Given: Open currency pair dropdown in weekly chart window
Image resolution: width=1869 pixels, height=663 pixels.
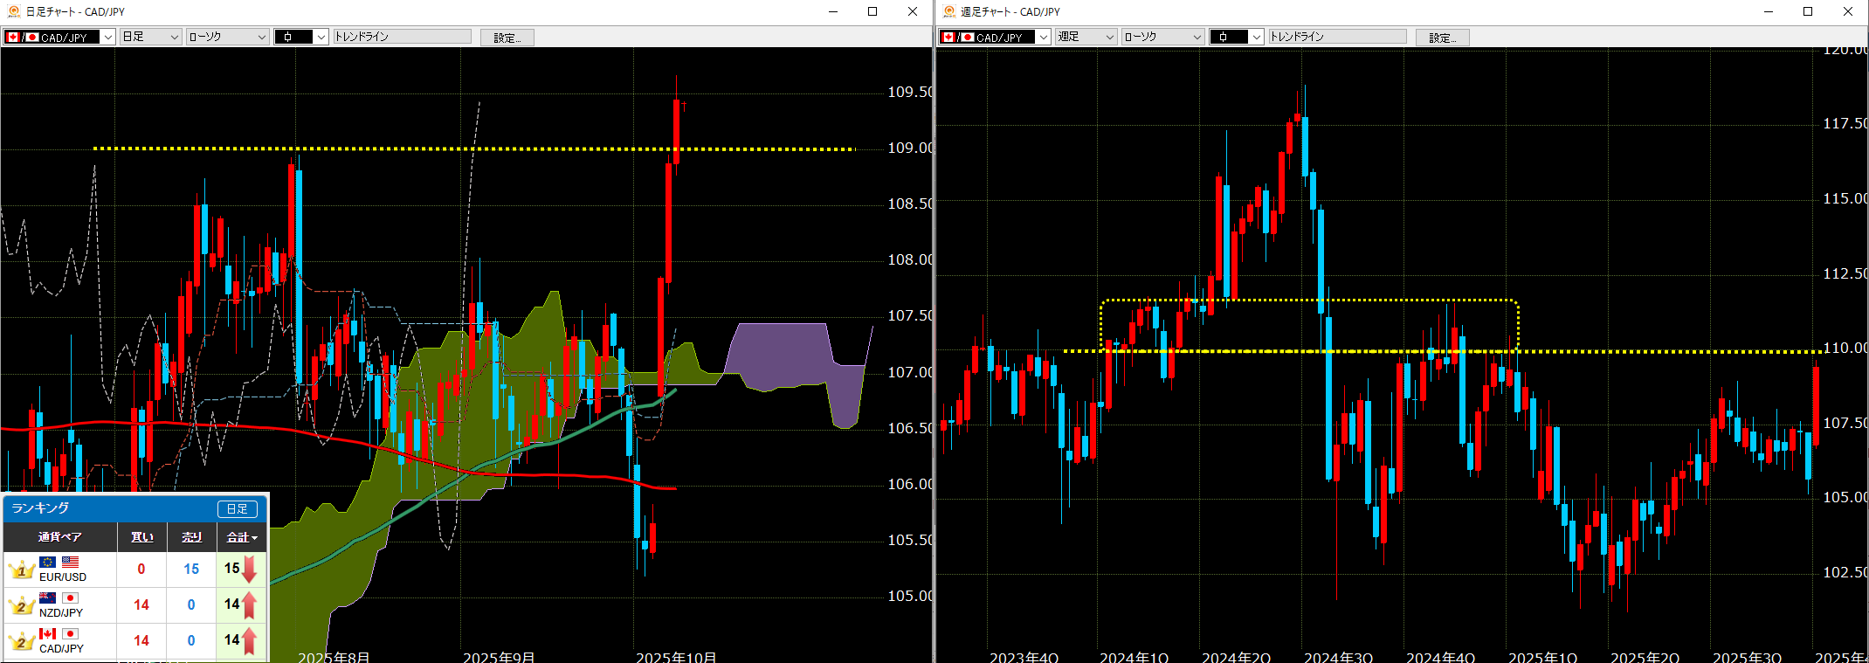Looking at the screenshot, I should pos(994,37).
